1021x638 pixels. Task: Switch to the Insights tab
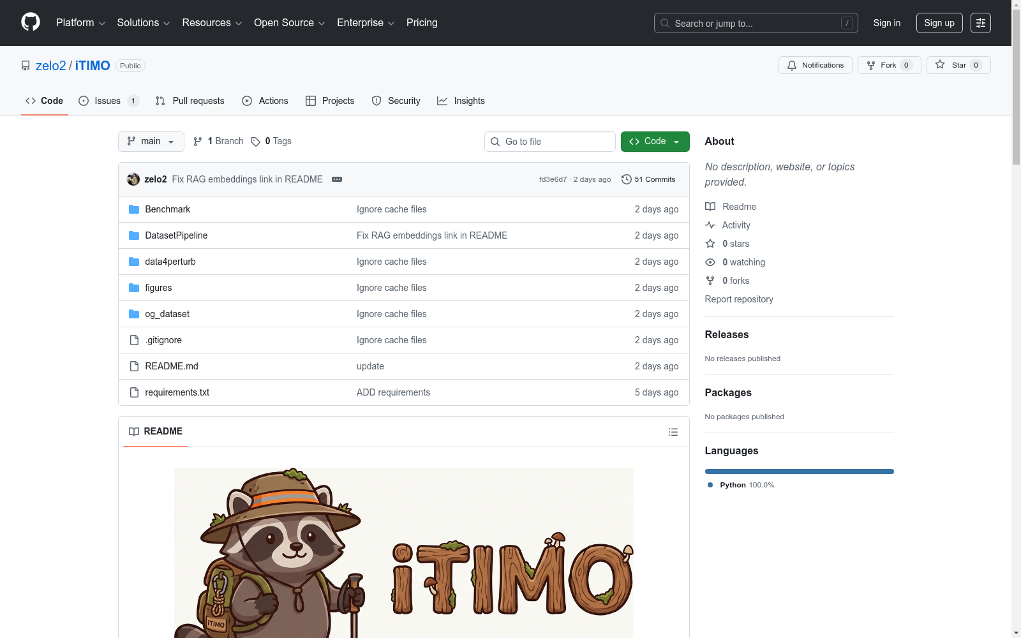click(x=461, y=101)
